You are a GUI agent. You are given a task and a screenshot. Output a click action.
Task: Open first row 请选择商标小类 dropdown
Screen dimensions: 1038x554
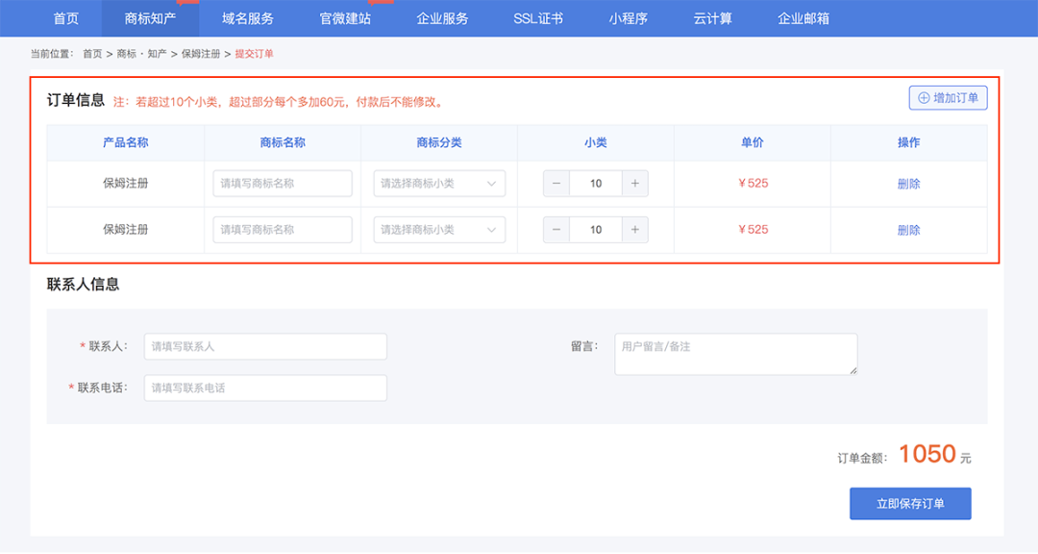tap(439, 184)
